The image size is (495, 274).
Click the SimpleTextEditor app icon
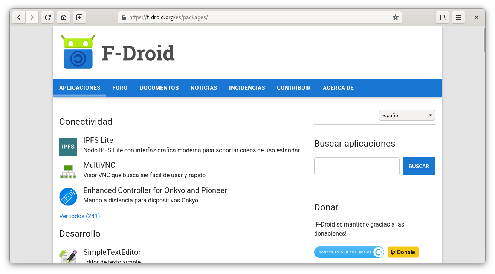coord(68,256)
